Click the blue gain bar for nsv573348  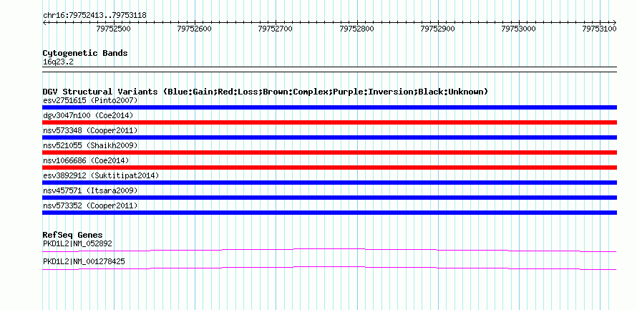(x=329, y=137)
